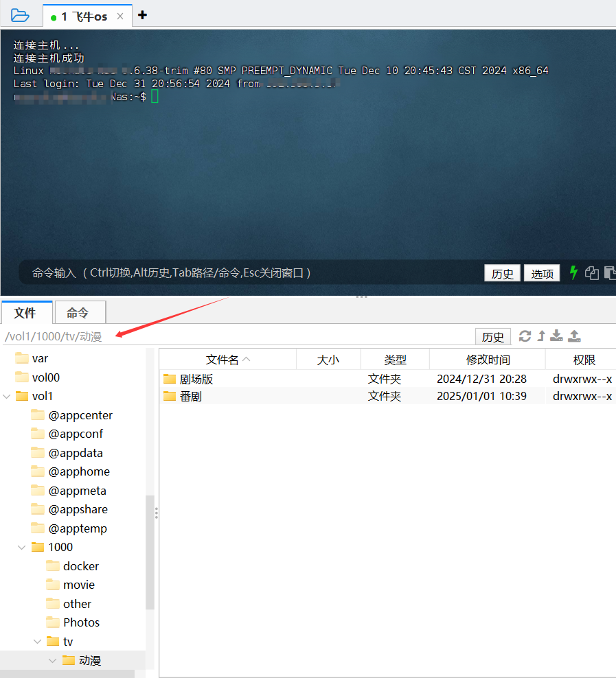Click the 剧场版 folder icon
This screenshot has height=678, width=616.
pyautogui.click(x=170, y=379)
